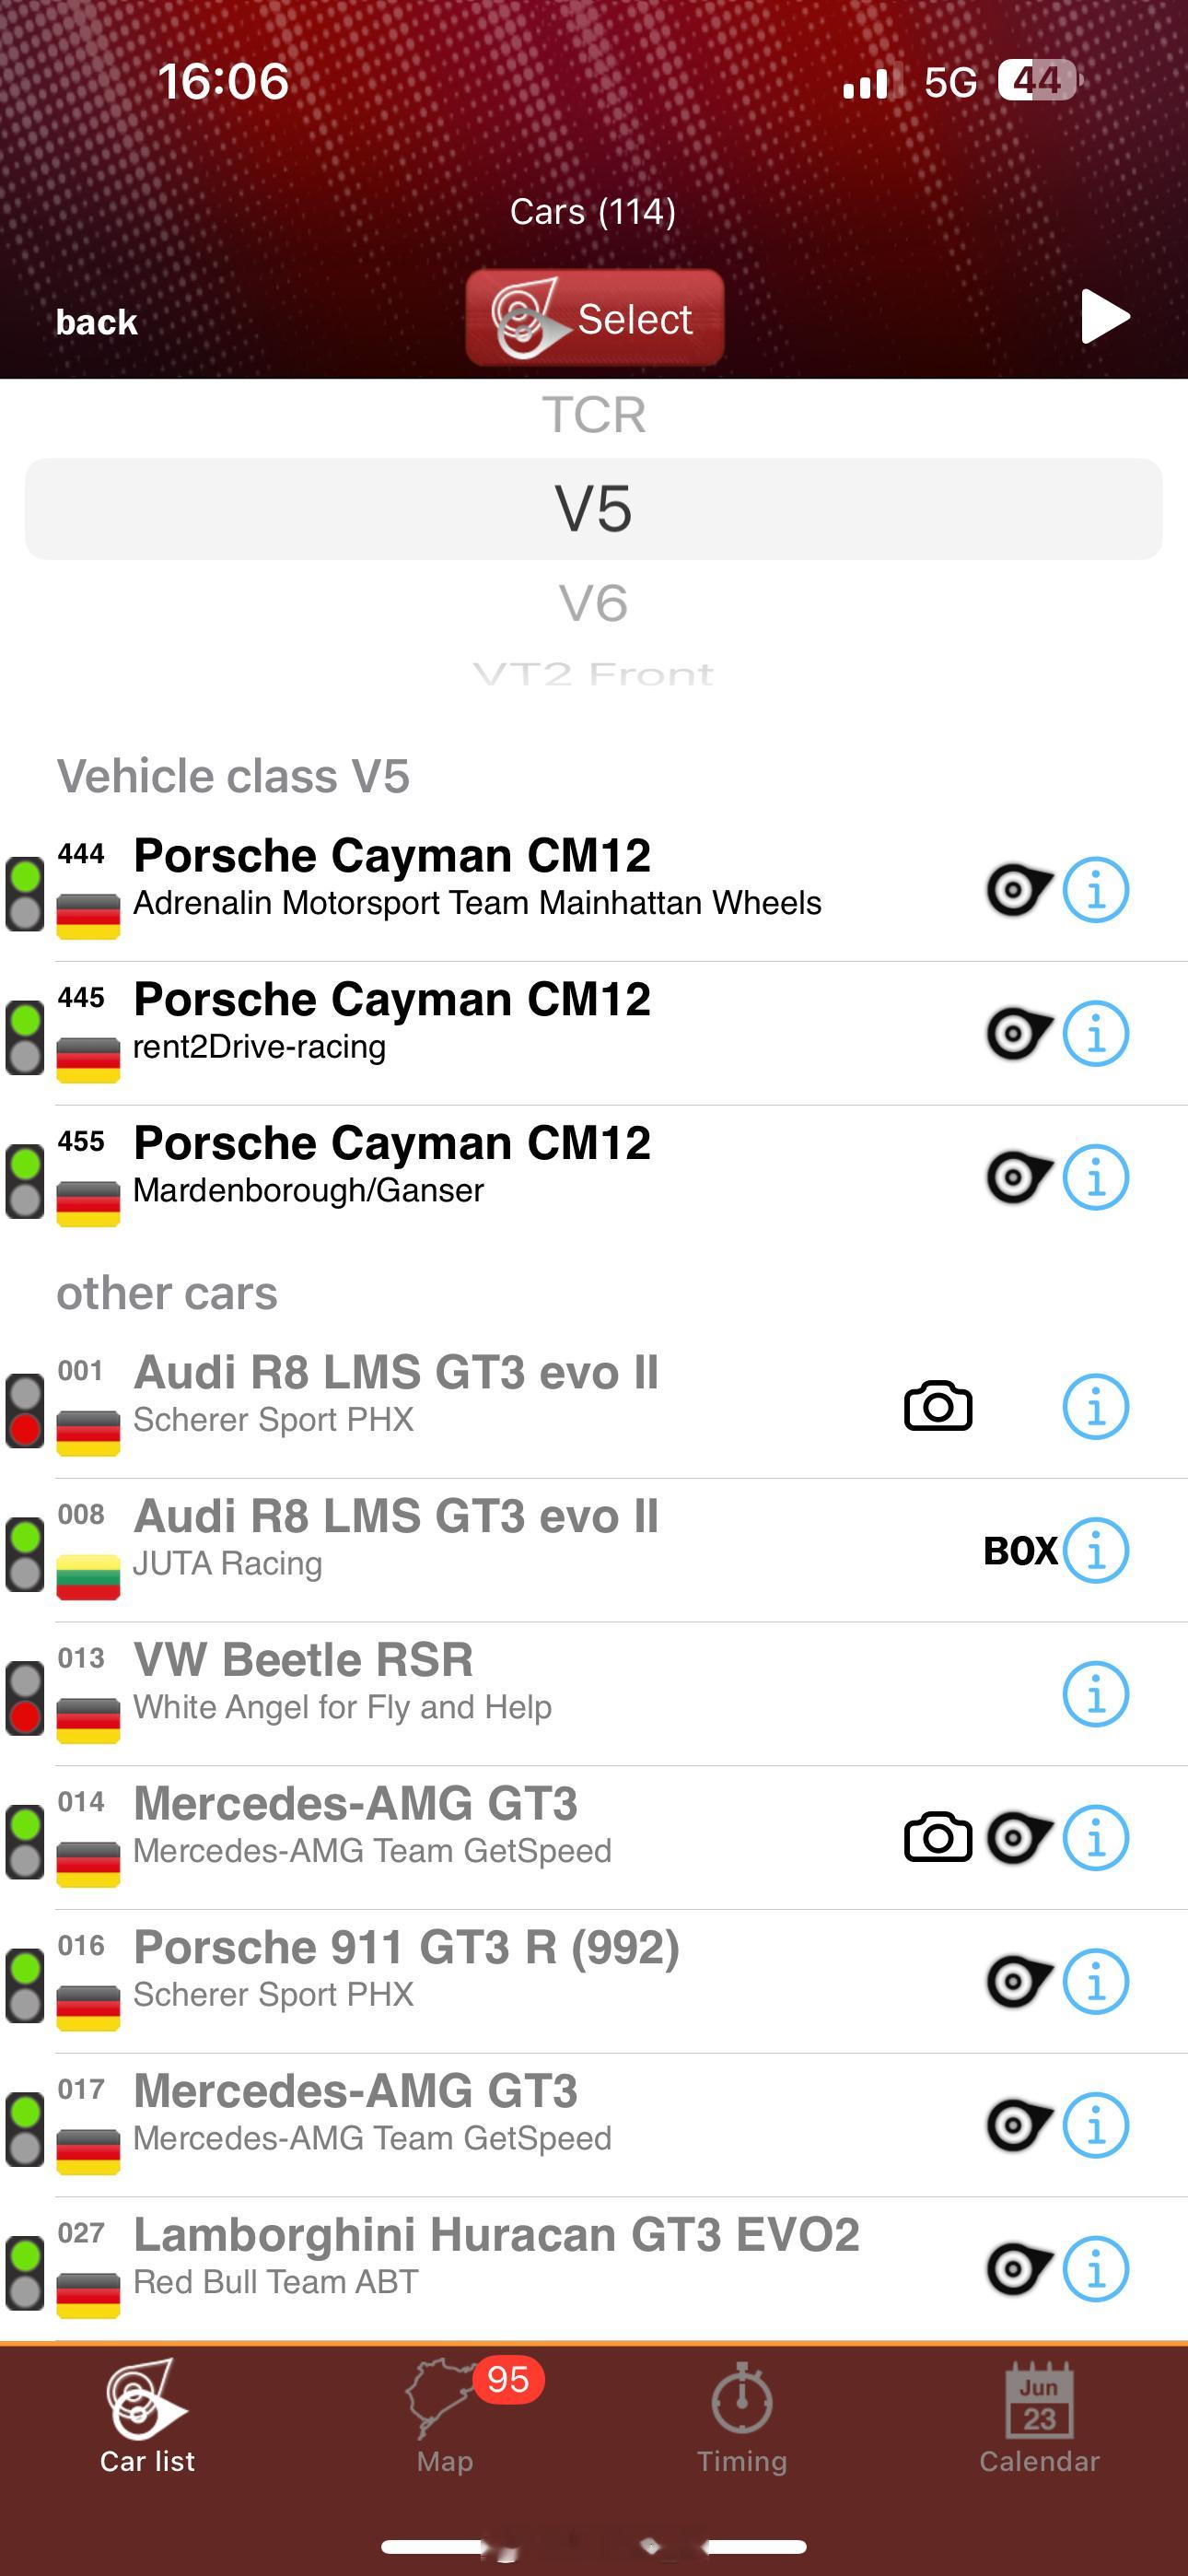The image size is (1188, 2576).
Task: Tap the BOX indicator for JUTA Racing
Action: coord(1020,1550)
